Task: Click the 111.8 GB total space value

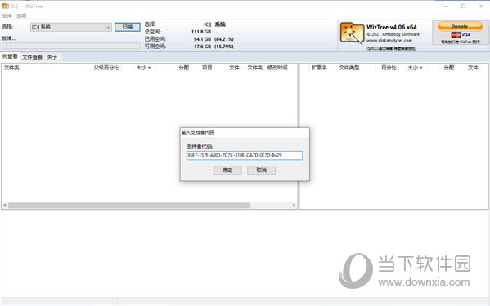Action: point(201,32)
